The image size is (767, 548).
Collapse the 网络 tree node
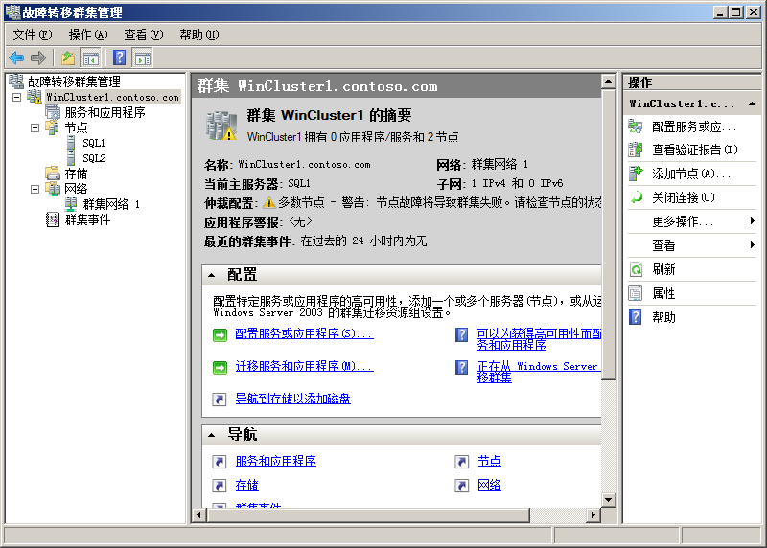[x=35, y=189]
